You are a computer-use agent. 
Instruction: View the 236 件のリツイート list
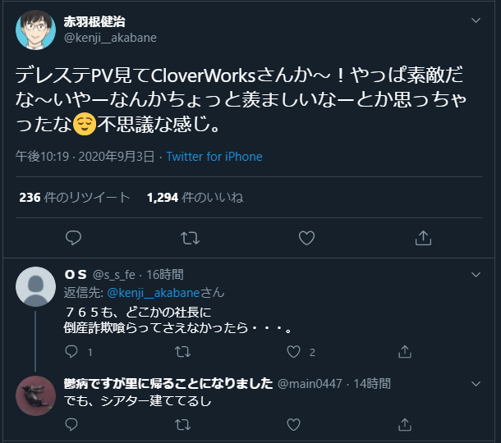point(75,198)
